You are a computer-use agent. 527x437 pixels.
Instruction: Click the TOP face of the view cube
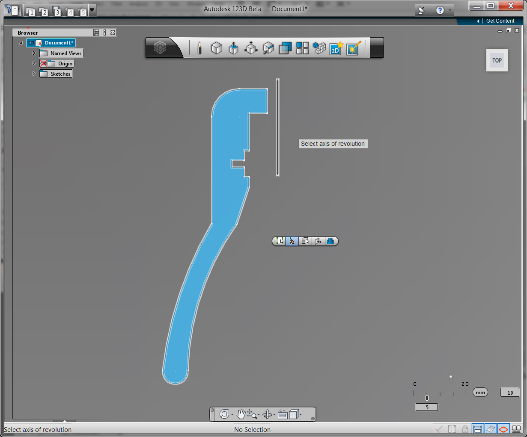click(497, 60)
